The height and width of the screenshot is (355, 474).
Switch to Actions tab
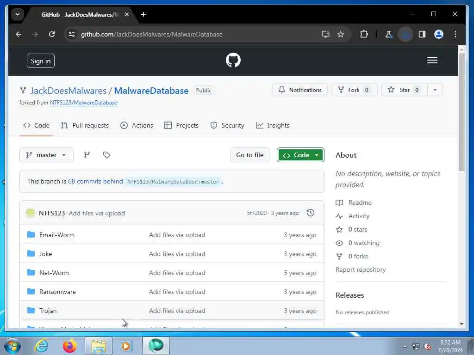pos(137,125)
